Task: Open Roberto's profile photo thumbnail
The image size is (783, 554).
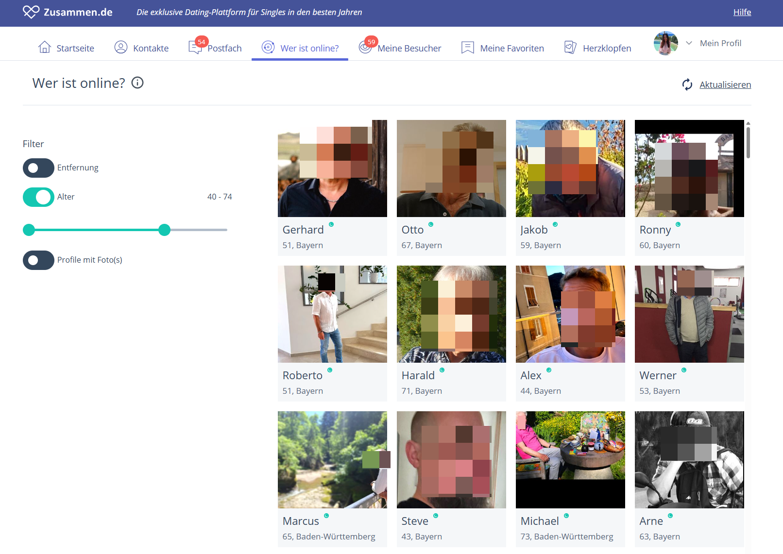Action: pos(332,314)
